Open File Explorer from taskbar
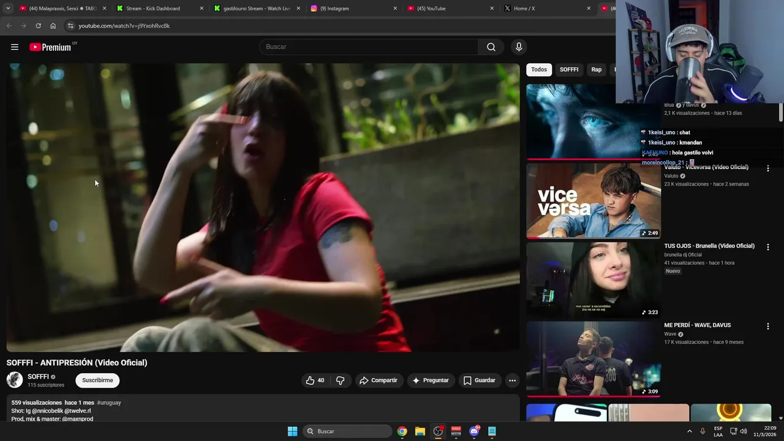The height and width of the screenshot is (441, 784). (420, 431)
